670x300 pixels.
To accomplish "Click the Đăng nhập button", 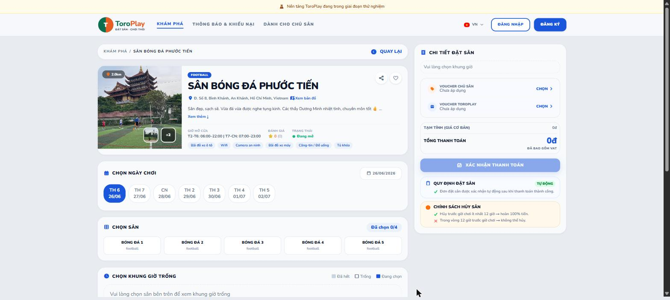I will [x=510, y=25].
